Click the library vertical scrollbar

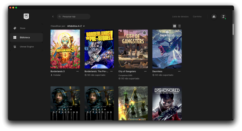coord(233,29)
